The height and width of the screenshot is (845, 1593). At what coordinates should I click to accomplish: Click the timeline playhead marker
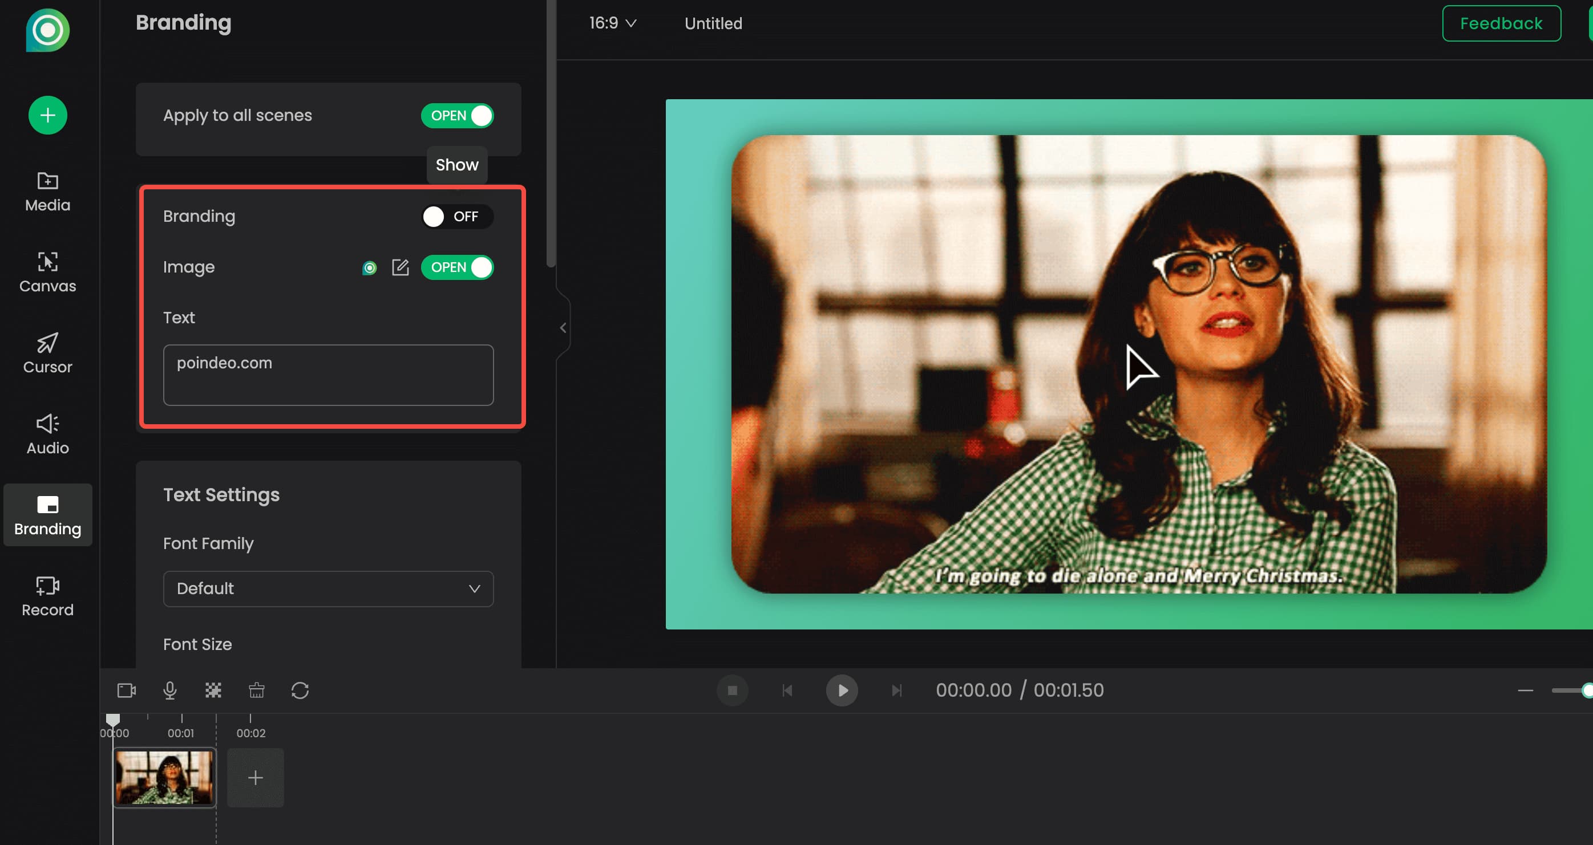[x=112, y=720]
